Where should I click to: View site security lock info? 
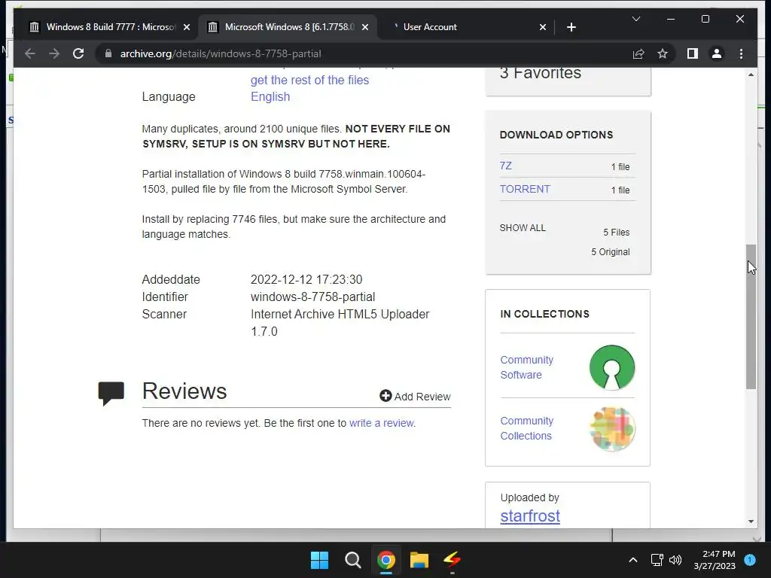[108, 53]
